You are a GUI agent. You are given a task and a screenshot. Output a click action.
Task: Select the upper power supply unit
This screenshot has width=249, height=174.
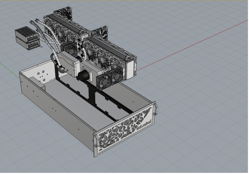click(x=27, y=34)
